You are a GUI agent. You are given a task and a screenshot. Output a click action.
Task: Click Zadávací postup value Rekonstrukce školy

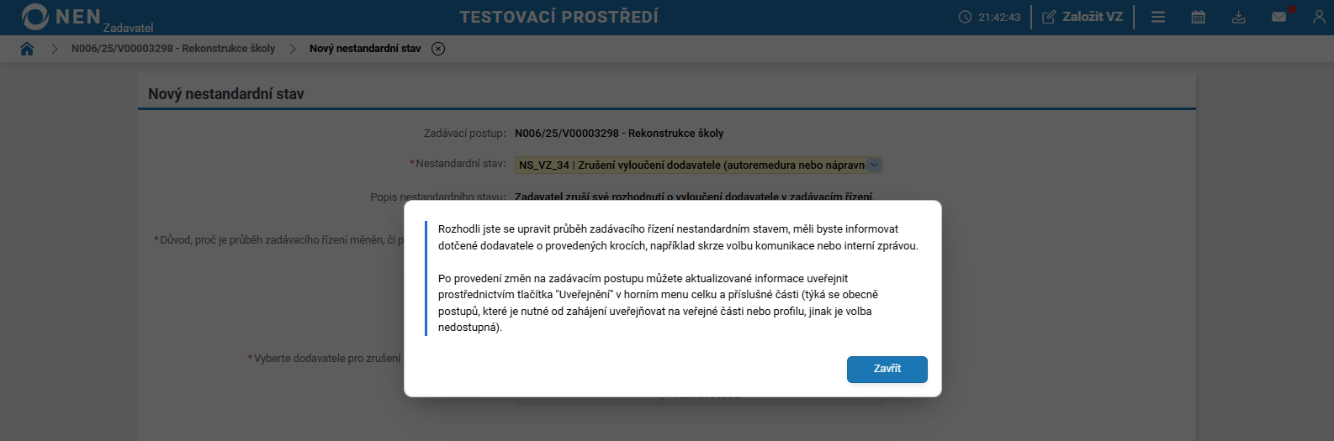(619, 134)
